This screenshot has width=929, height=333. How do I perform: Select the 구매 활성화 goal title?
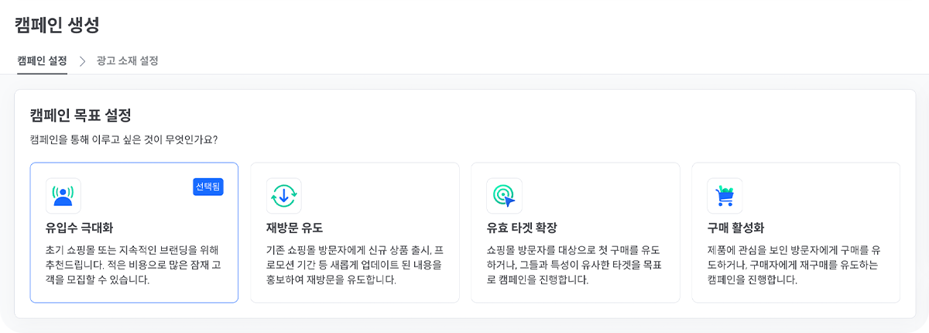[735, 228]
